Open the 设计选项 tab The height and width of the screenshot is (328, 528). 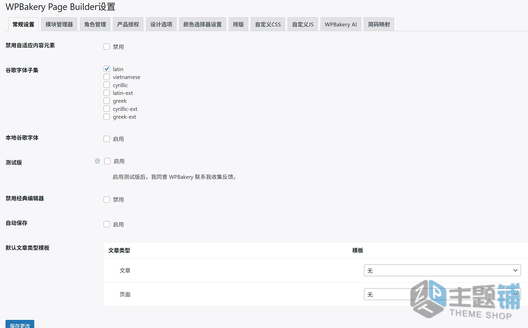point(161,24)
